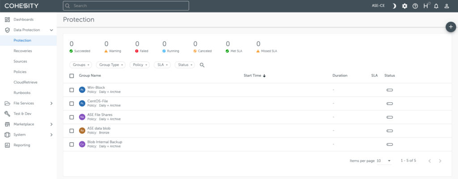
Task: Open the Blob Internal Backup group
Action: coord(105,142)
